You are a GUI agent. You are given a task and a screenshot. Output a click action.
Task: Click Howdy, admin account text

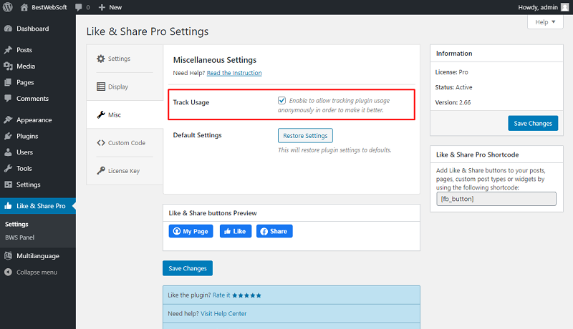[538, 7]
